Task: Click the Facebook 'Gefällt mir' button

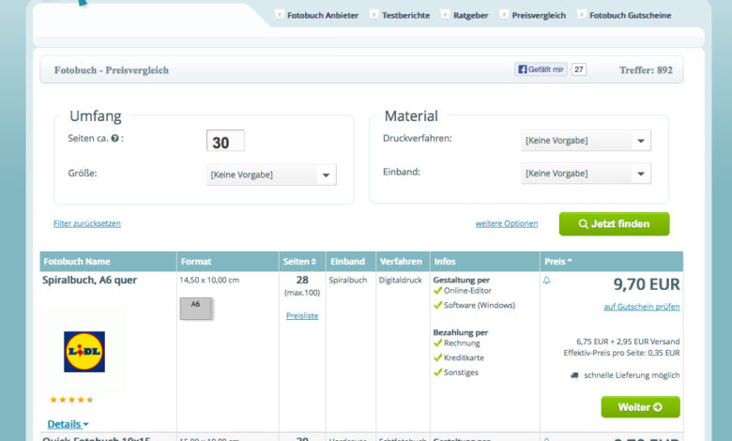Action: pyautogui.click(x=541, y=69)
